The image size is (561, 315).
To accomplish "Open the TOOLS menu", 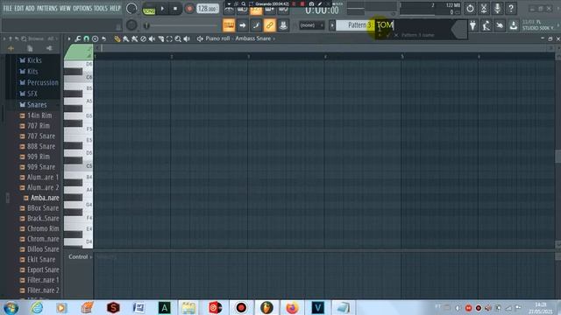I will (101, 8).
